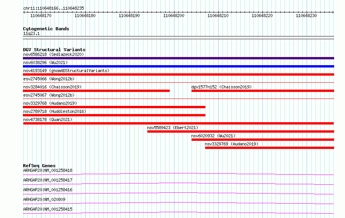
Task: Open ARHGAP20|NM_020809 transcript
Action: pyautogui.click(x=44, y=199)
